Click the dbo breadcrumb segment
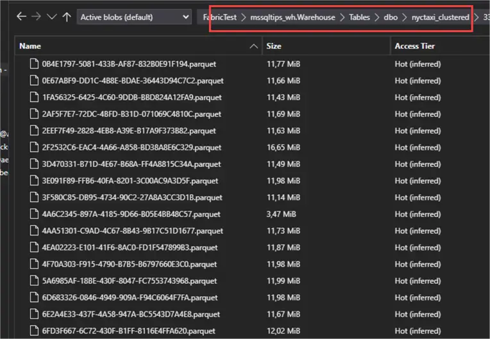The image size is (490, 339). click(x=391, y=17)
